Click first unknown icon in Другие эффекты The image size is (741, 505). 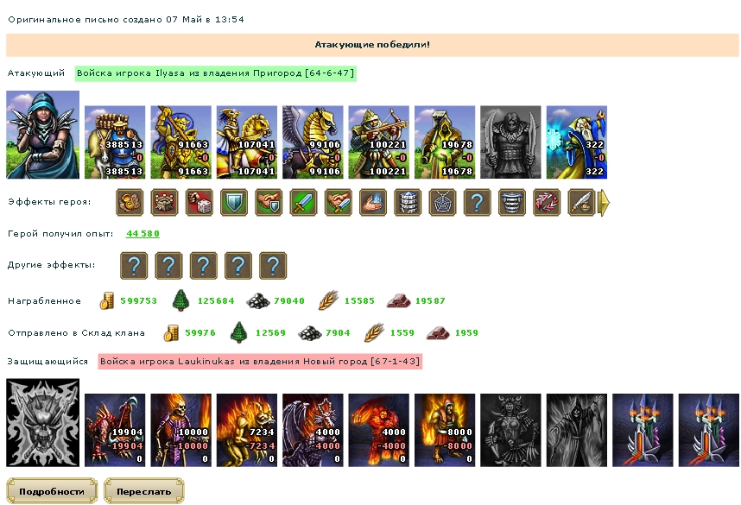click(x=134, y=266)
